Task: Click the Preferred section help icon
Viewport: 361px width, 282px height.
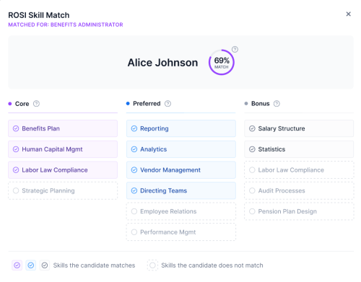Action: [168, 104]
